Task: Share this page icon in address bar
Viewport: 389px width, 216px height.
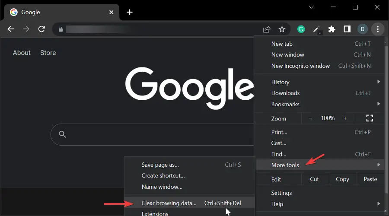Action: [x=266, y=29]
